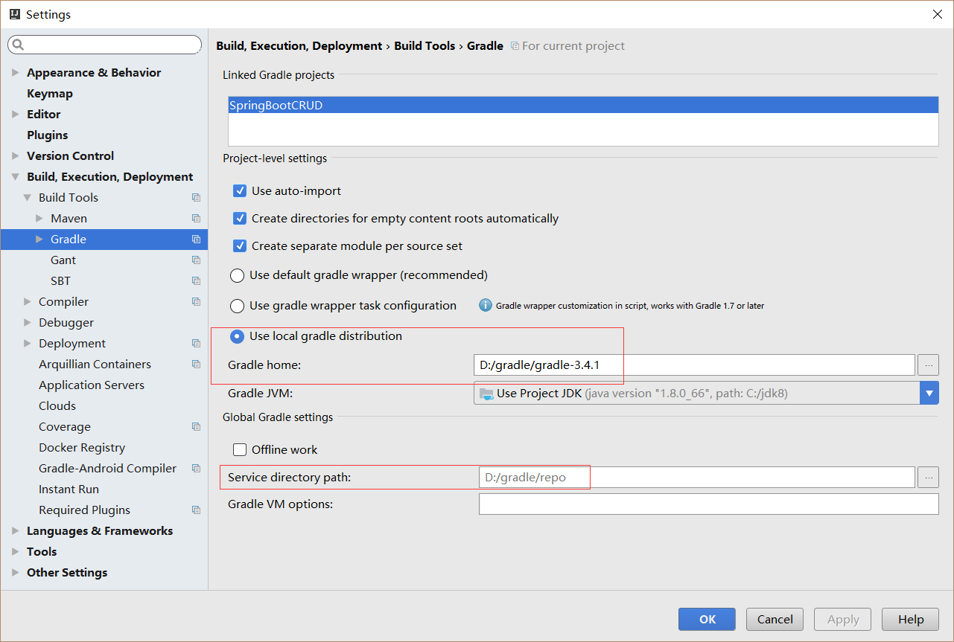Select Gant in the settings tree
Viewport: 954px width, 642px height.
point(63,260)
